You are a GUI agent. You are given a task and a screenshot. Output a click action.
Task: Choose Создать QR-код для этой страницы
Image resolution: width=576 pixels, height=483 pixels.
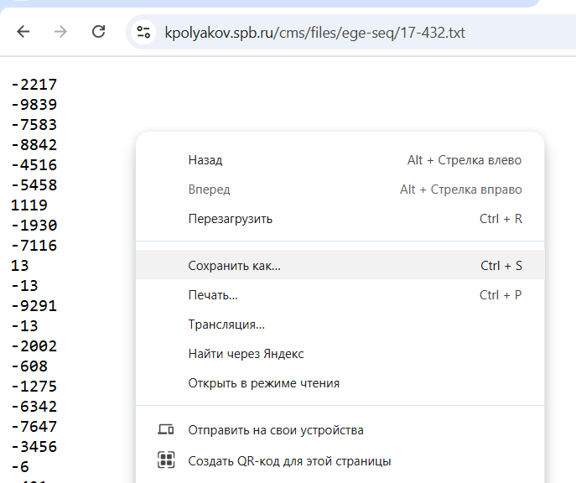[x=340, y=461]
